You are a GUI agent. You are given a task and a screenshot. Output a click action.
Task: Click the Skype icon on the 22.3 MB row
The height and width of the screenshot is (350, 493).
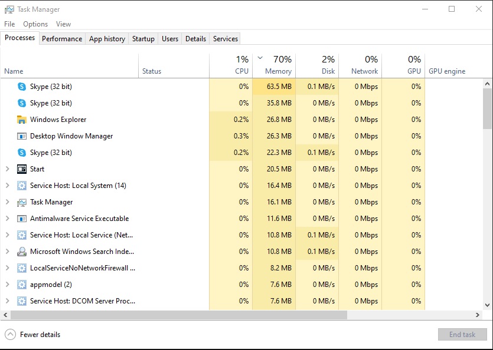pyautogui.click(x=22, y=153)
